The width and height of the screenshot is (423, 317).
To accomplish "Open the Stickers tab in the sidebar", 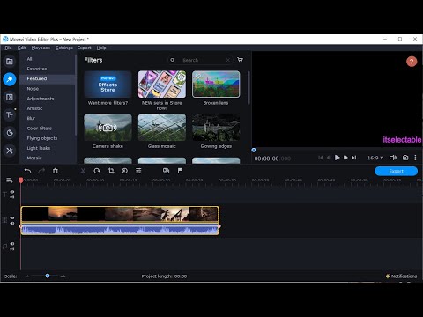I will [x=10, y=133].
